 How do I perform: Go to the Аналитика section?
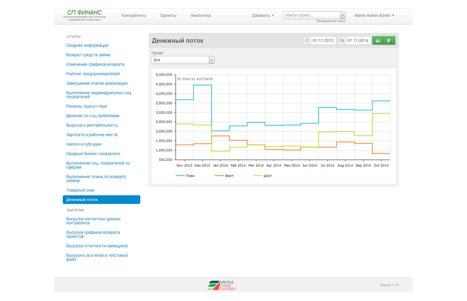(200, 15)
